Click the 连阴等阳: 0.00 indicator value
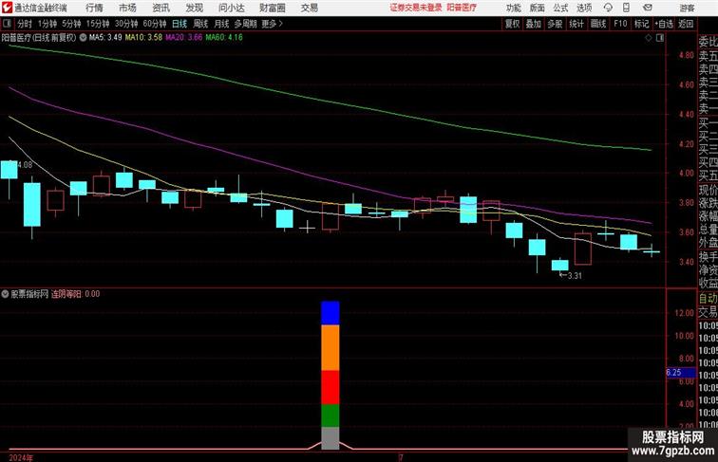Image resolution: width=718 pixels, height=462 pixels. click(x=75, y=294)
